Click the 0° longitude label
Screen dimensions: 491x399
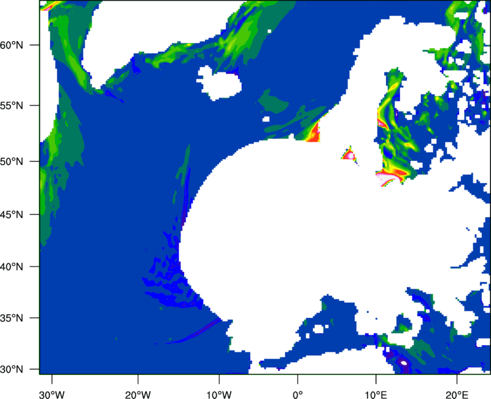[x=298, y=395]
